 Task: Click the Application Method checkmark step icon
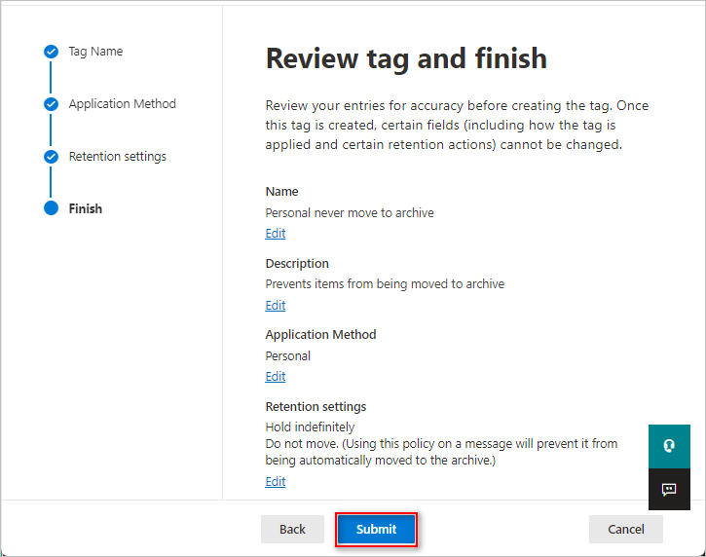pyautogui.click(x=51, y=104)
